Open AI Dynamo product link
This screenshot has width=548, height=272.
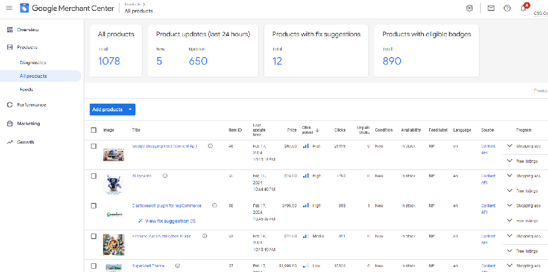141,176
